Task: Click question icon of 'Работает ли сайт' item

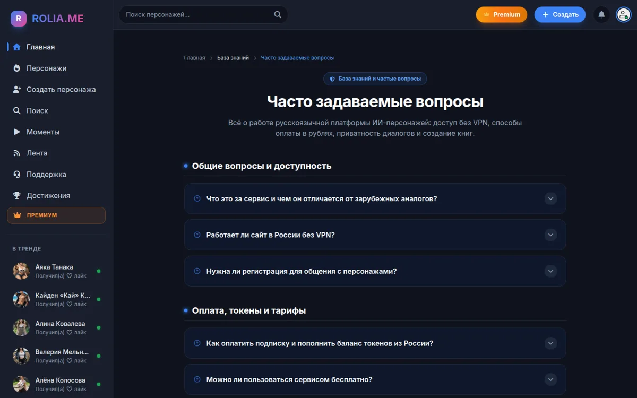Action: [x=197, y=235]
